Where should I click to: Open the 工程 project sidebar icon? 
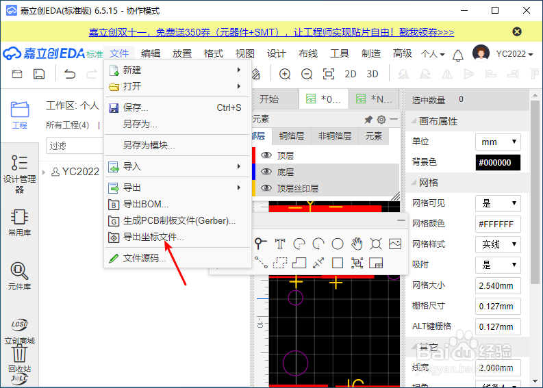tap(20, 115)
